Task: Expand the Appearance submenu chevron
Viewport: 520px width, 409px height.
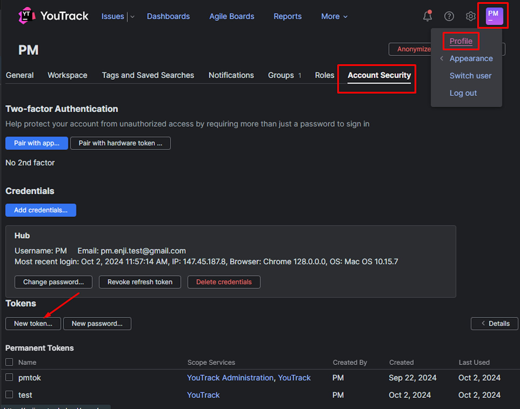Action: pyautogui.click(x=442, y=58)
